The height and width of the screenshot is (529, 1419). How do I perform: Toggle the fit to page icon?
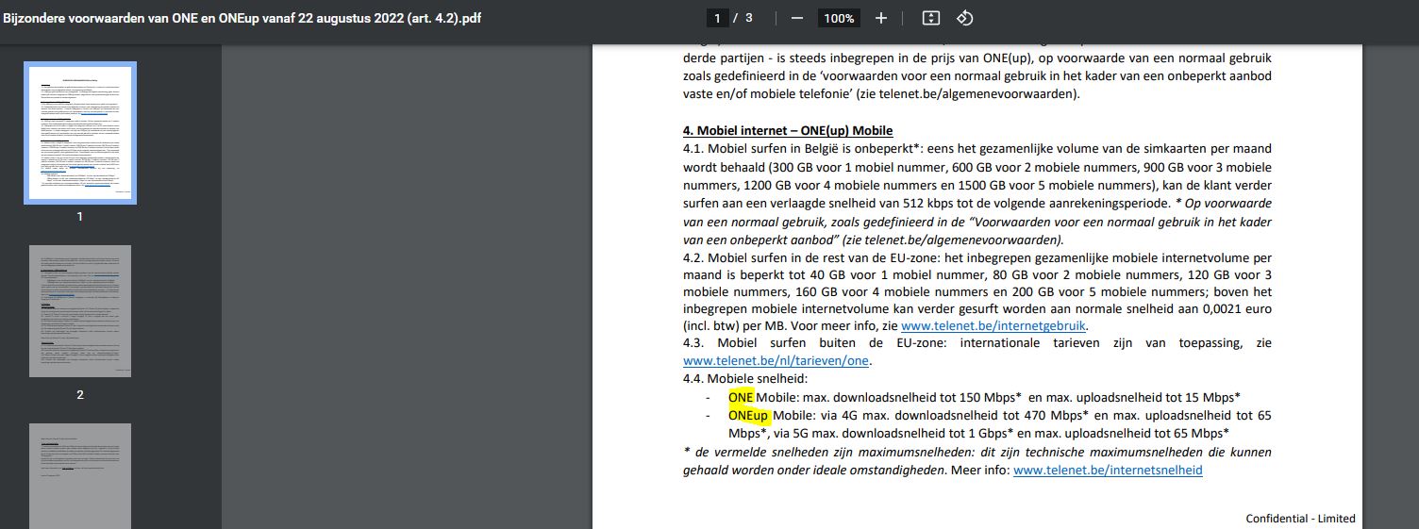point(931,18)
